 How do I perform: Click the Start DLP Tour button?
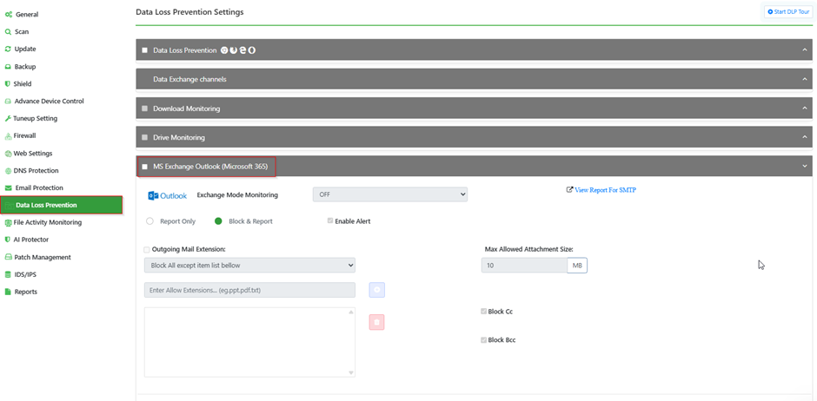click(x=788, y=11)
